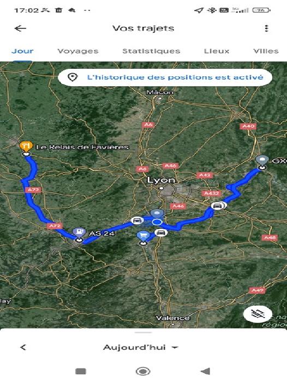Tap car icon east of AS 24
Viewport: 287px width, 382px height.
[137, 220]
